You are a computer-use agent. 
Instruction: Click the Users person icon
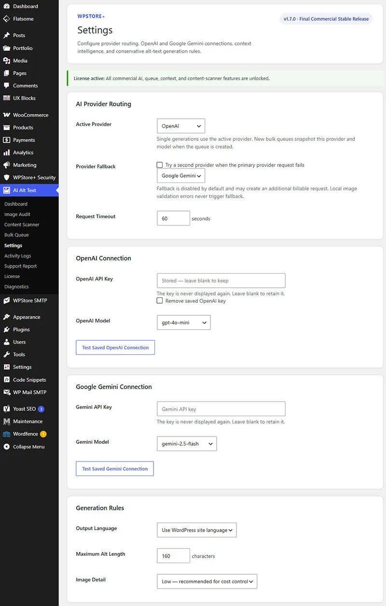click(x=6, y=342)
